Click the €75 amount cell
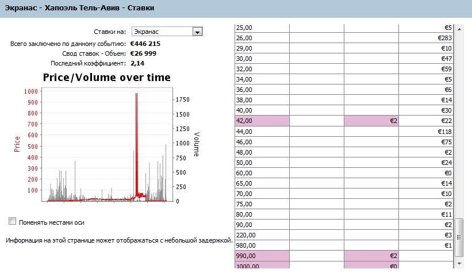Image resolution: width=472 pixels, height=273 pixels. click(x=425, y=142)
